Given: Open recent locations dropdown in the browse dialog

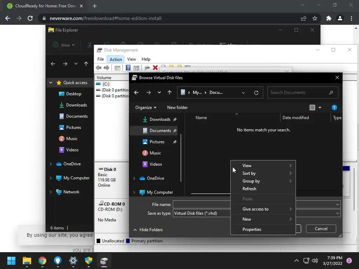Looking at the screenshot, I should [x=160, y=92].
